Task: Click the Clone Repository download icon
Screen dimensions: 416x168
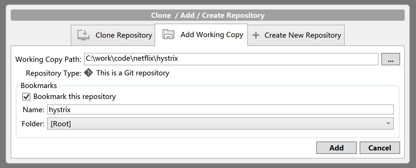Action: click(83, 35)
